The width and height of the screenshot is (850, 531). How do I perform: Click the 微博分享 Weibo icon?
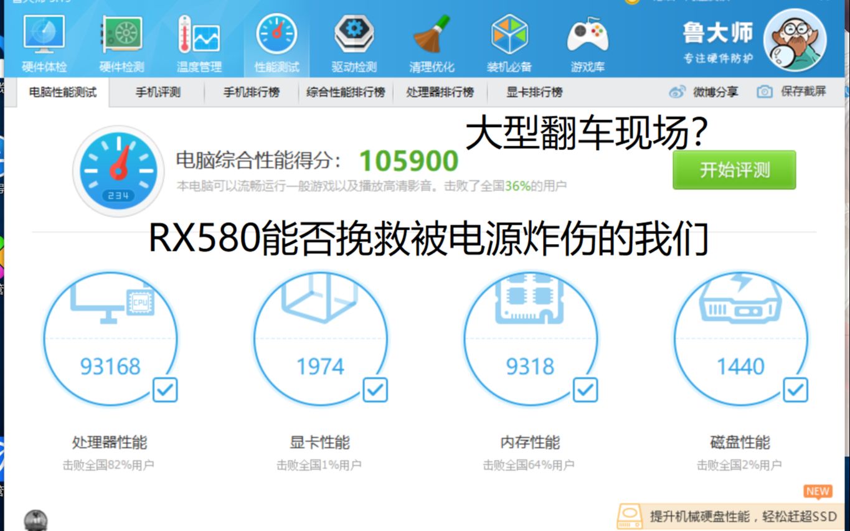point(677,92)
